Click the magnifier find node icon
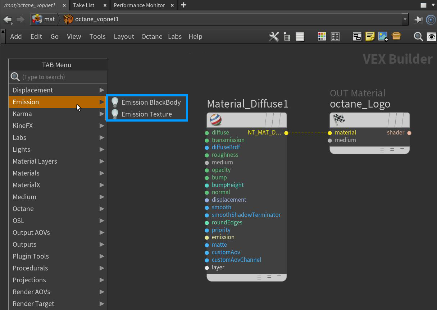This screenshot has width=437, height=310. (x=418, y=37)
